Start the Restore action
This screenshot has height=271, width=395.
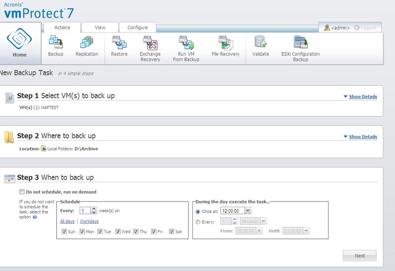119,46
